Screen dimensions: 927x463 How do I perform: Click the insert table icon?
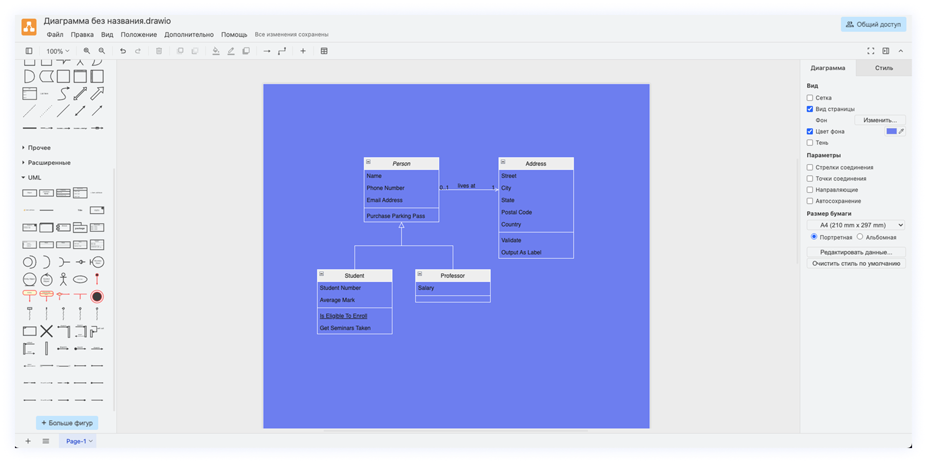point(324,51)
